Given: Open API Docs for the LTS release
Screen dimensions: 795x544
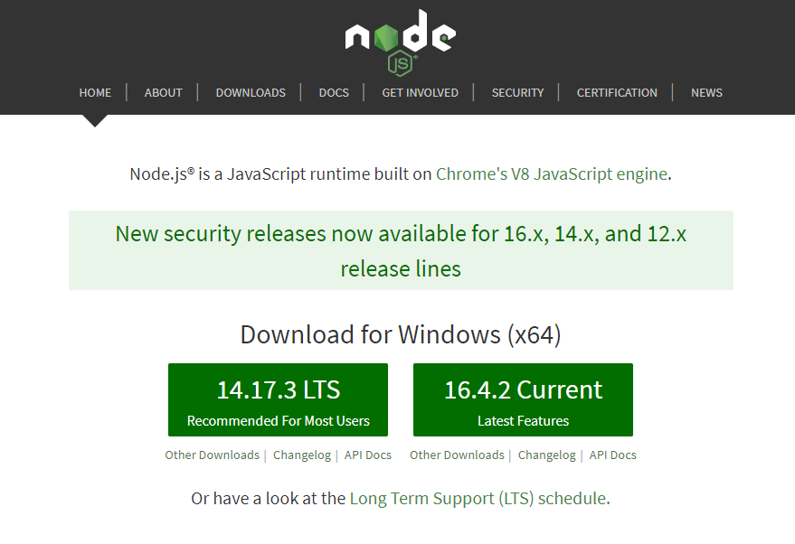Looking at the screenshot, I should pyautogui.click(x=368, y=455).
